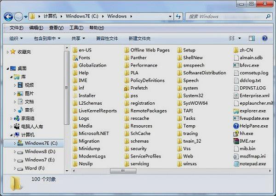Select the msdfmap.ini file icon
This screenshot has width=276, height=196.
(x=236, y=156)
